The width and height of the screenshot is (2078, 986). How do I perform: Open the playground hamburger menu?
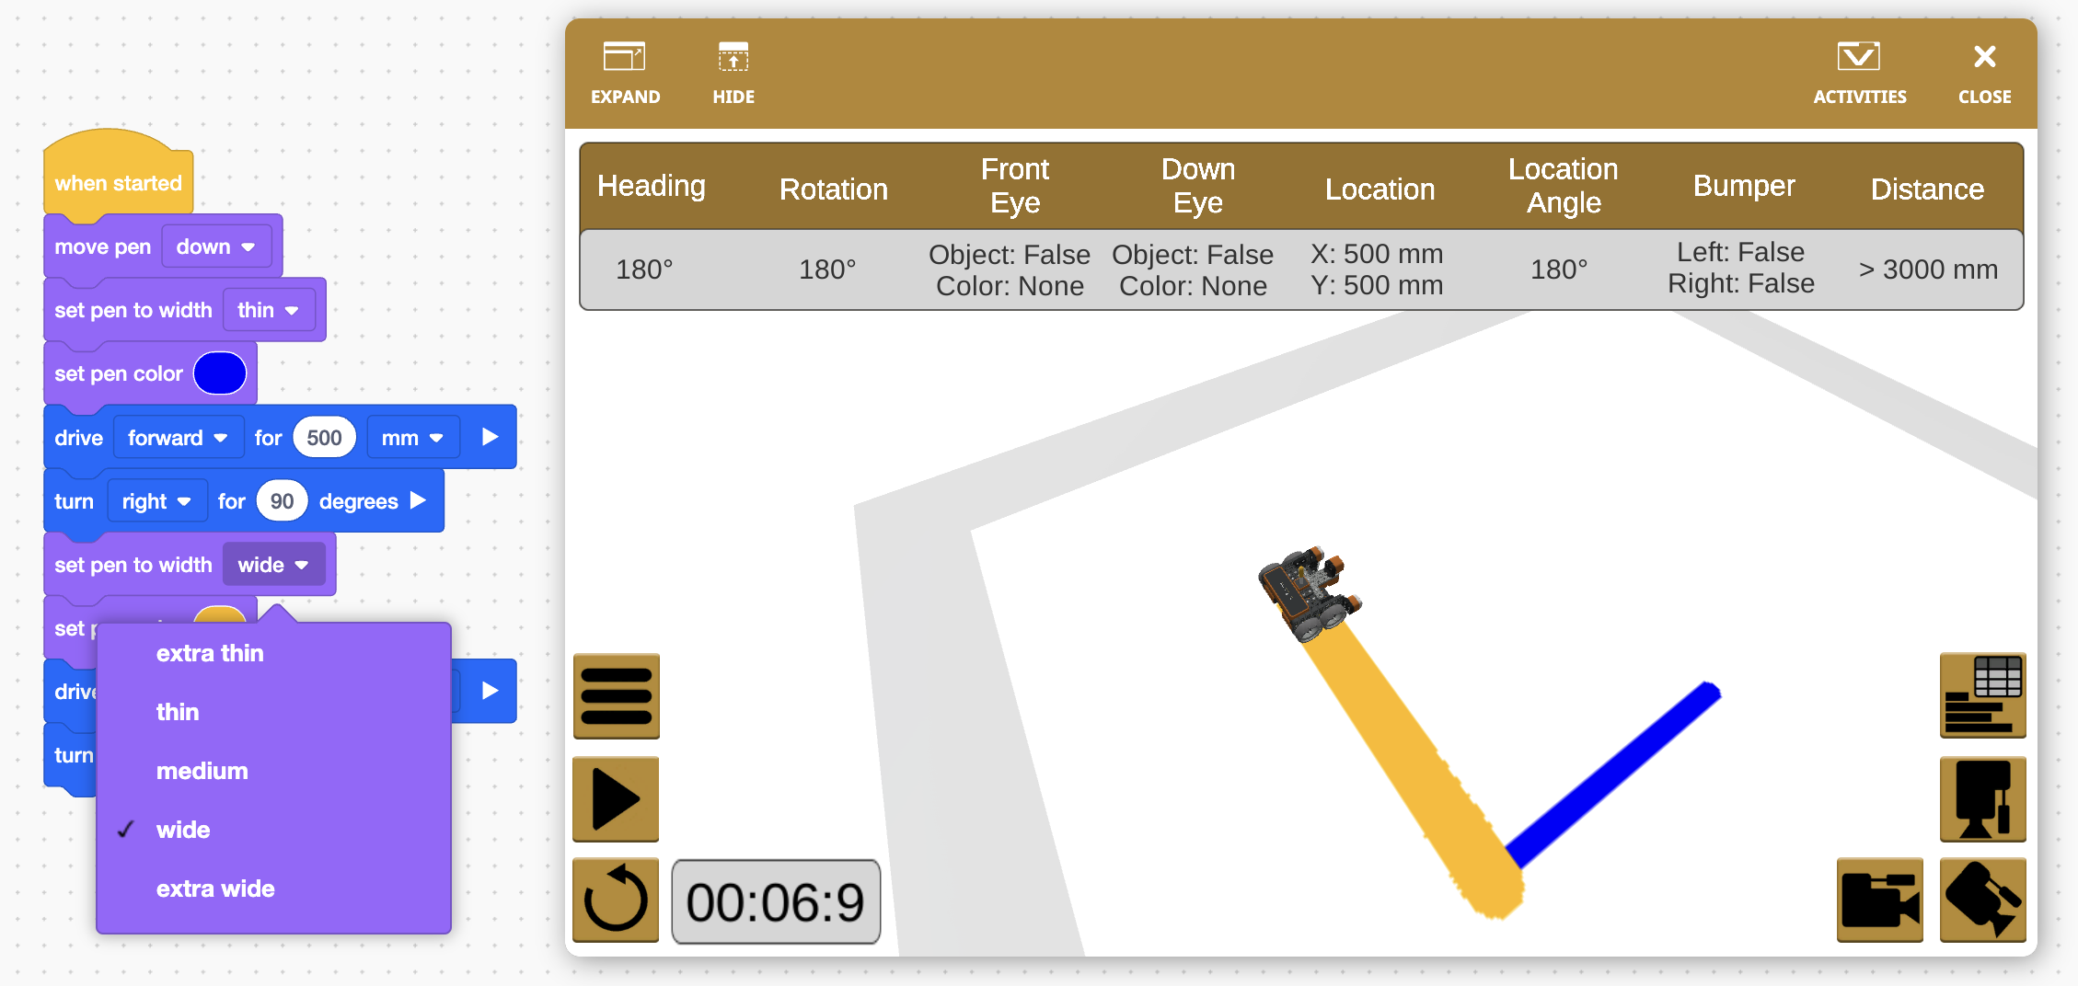tap(615, 696)
